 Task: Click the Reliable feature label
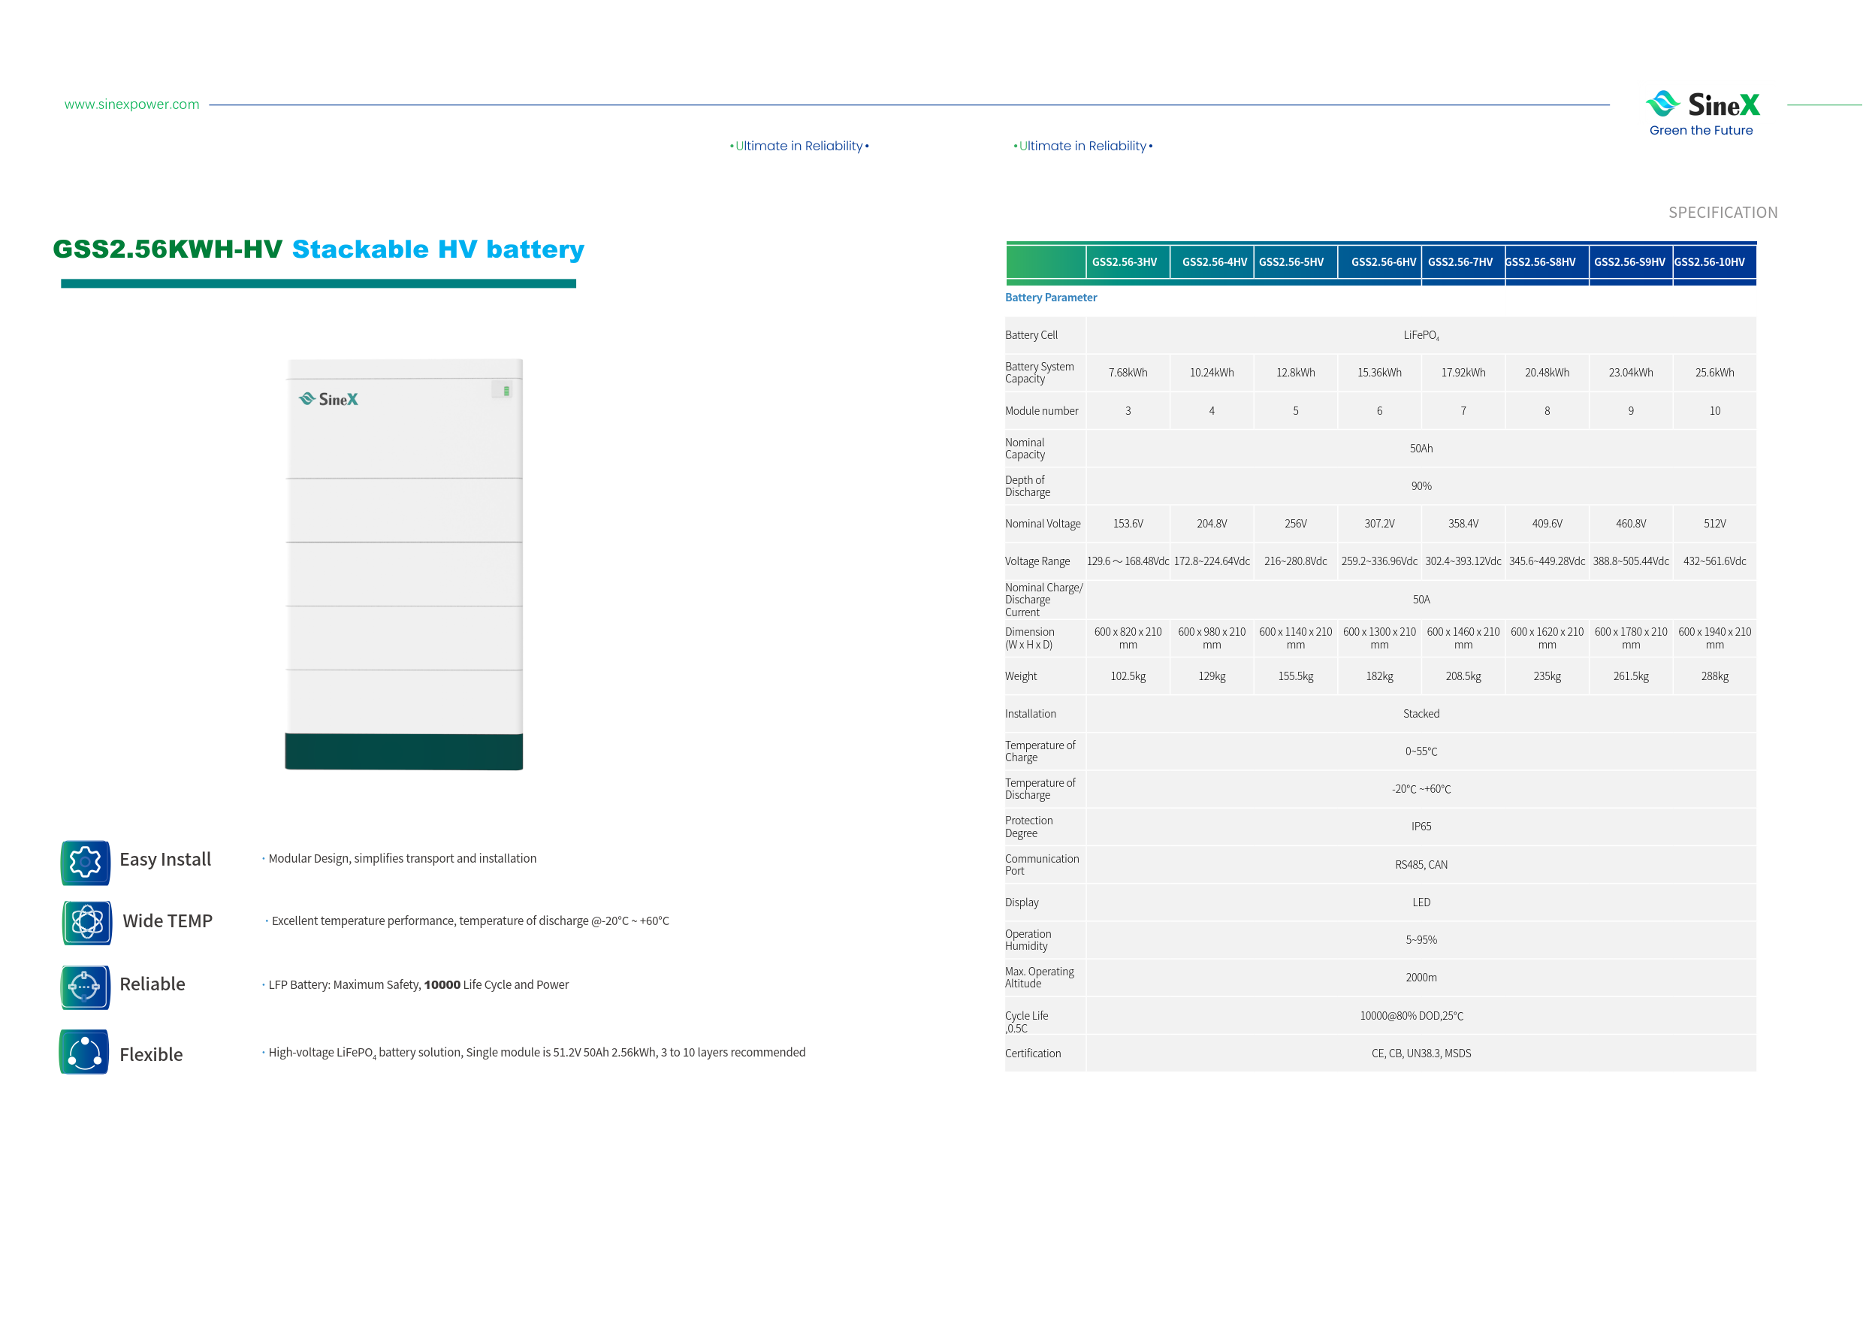[152, 984]
